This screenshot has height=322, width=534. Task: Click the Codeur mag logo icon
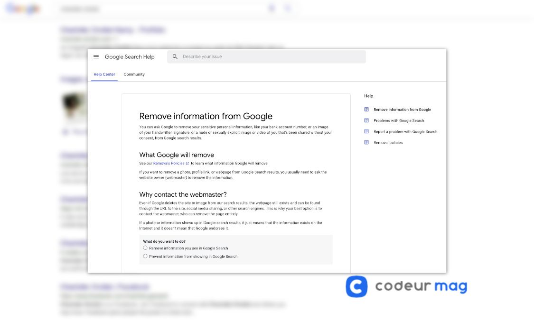point(356,286)
